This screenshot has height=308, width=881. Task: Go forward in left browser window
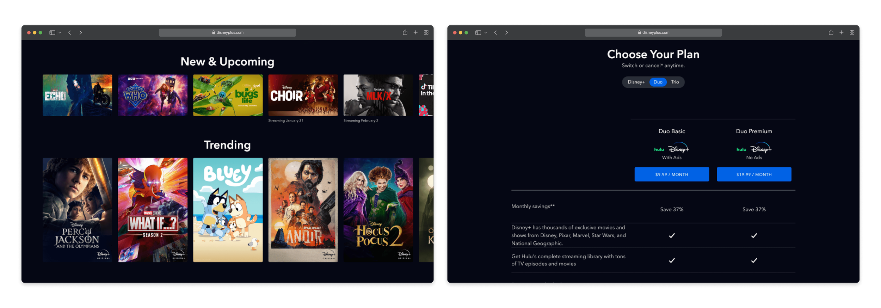81,32
